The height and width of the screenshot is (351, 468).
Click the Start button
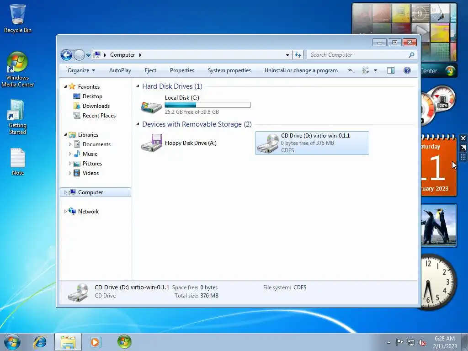point(12,342)
